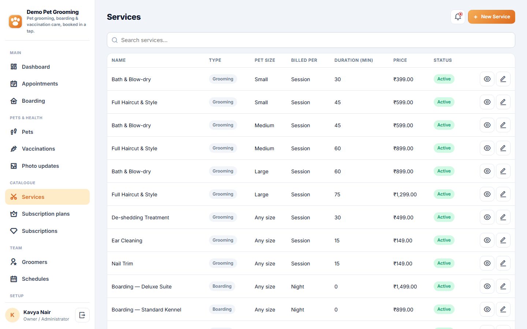Go to Photo updates
Viewport: 527px width, 329px height.
click(47, 166)
